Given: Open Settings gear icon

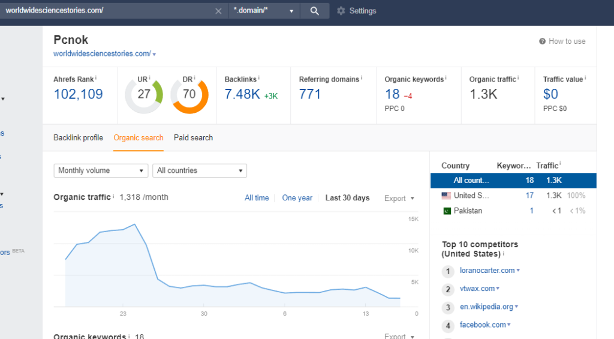Looking at the screenshot, I should (x=341, y=11).
